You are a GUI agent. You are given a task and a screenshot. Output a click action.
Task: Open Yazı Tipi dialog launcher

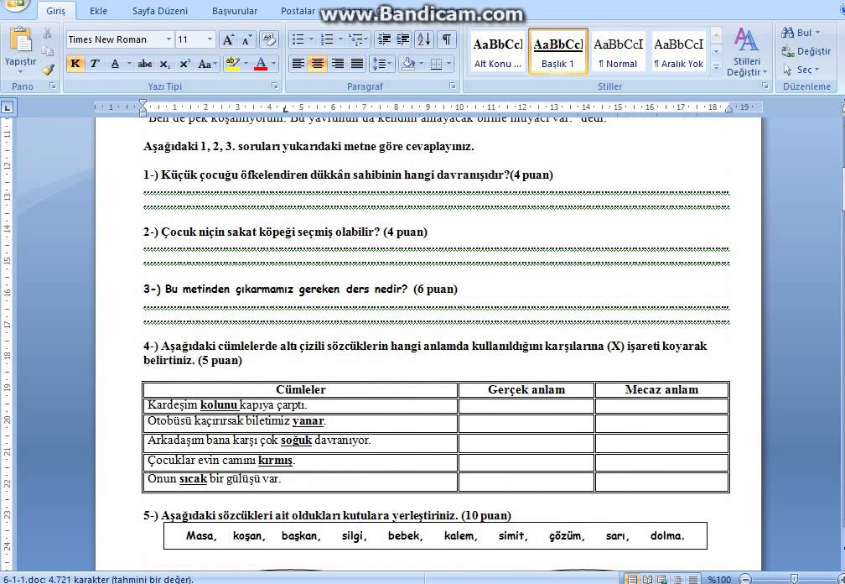click(x=275, y=86)
